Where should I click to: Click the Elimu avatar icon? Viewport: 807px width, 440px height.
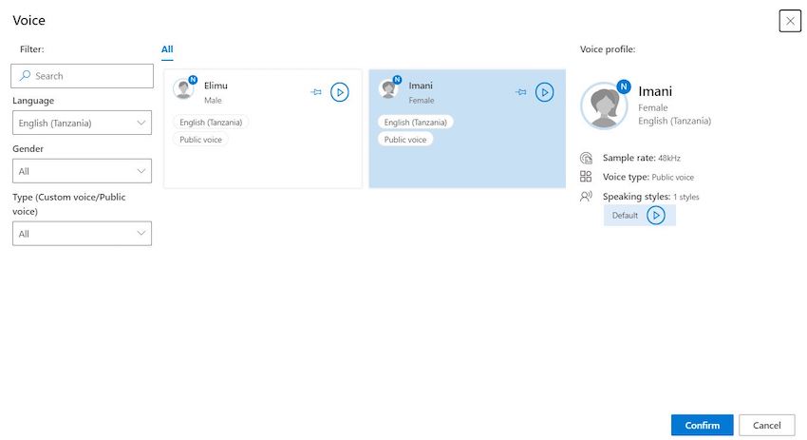click(183, 88)
